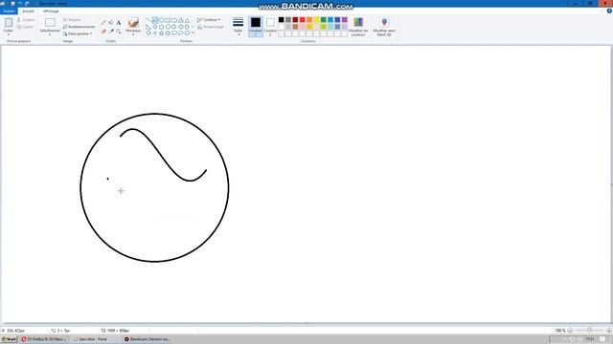Click the Start button on taskbar
Image resolution: width=613 pixels, height=344 pixels.
tap(9, 339)
